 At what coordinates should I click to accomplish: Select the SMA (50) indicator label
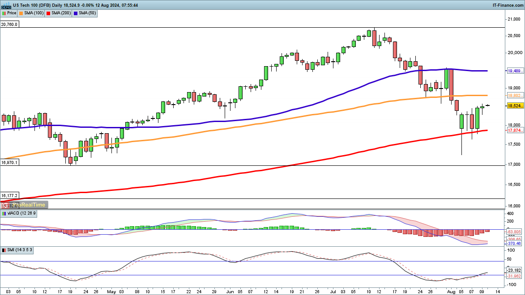[87, 13]
